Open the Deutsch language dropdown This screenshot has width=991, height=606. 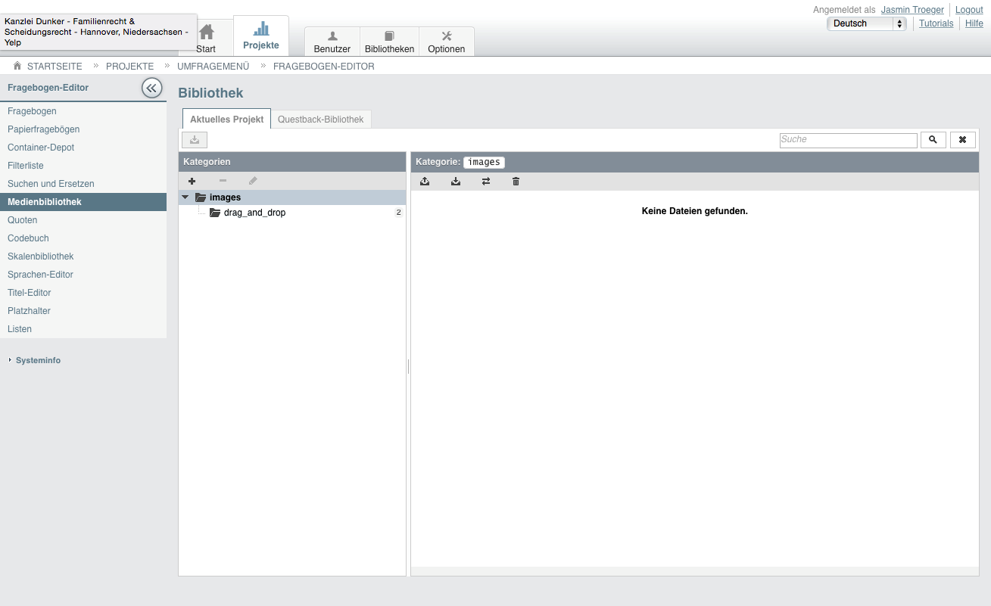(867, 23)
